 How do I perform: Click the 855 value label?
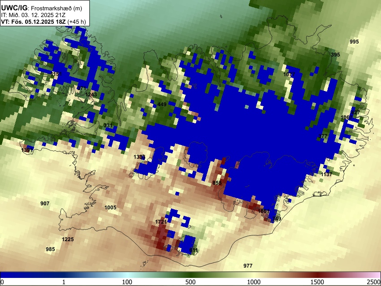pos(217,183)
